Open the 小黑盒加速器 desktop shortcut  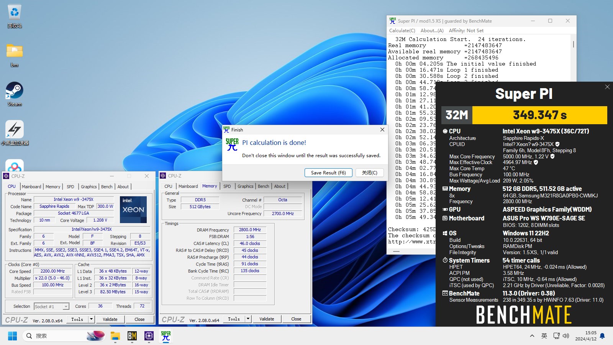point(15,133)
